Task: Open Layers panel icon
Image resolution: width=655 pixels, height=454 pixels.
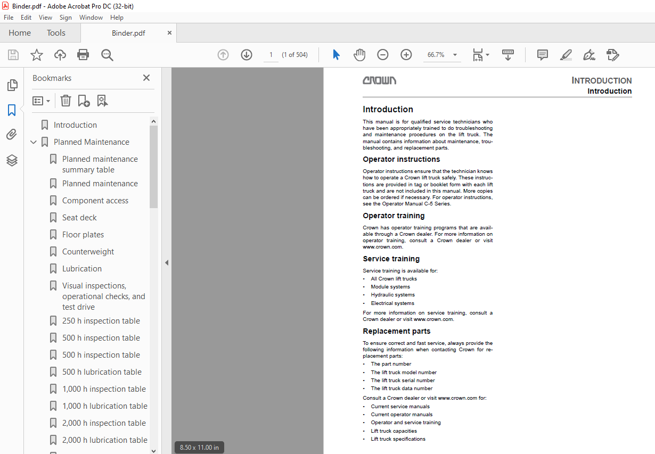Action: click(12, 160)
